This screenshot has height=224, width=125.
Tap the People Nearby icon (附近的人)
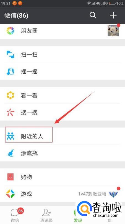click(11, 136)
